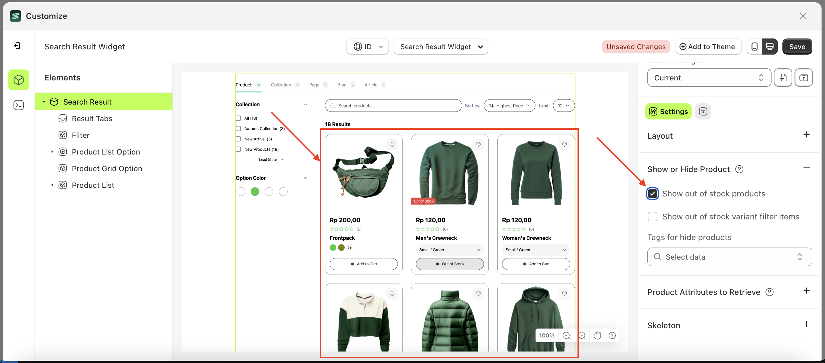Open the Highest Price sort dropdown

tap(509, 106)
